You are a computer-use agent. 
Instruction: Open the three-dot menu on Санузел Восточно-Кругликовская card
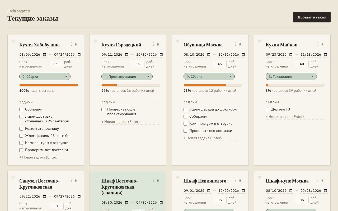(x=71, y=180)
